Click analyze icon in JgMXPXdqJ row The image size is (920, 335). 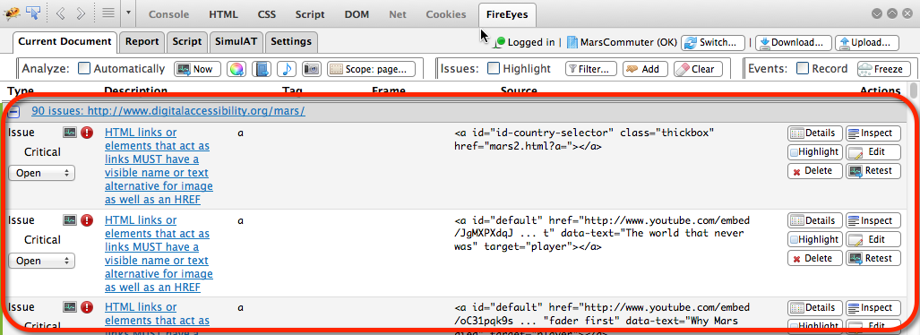click(x=71, y=220)
